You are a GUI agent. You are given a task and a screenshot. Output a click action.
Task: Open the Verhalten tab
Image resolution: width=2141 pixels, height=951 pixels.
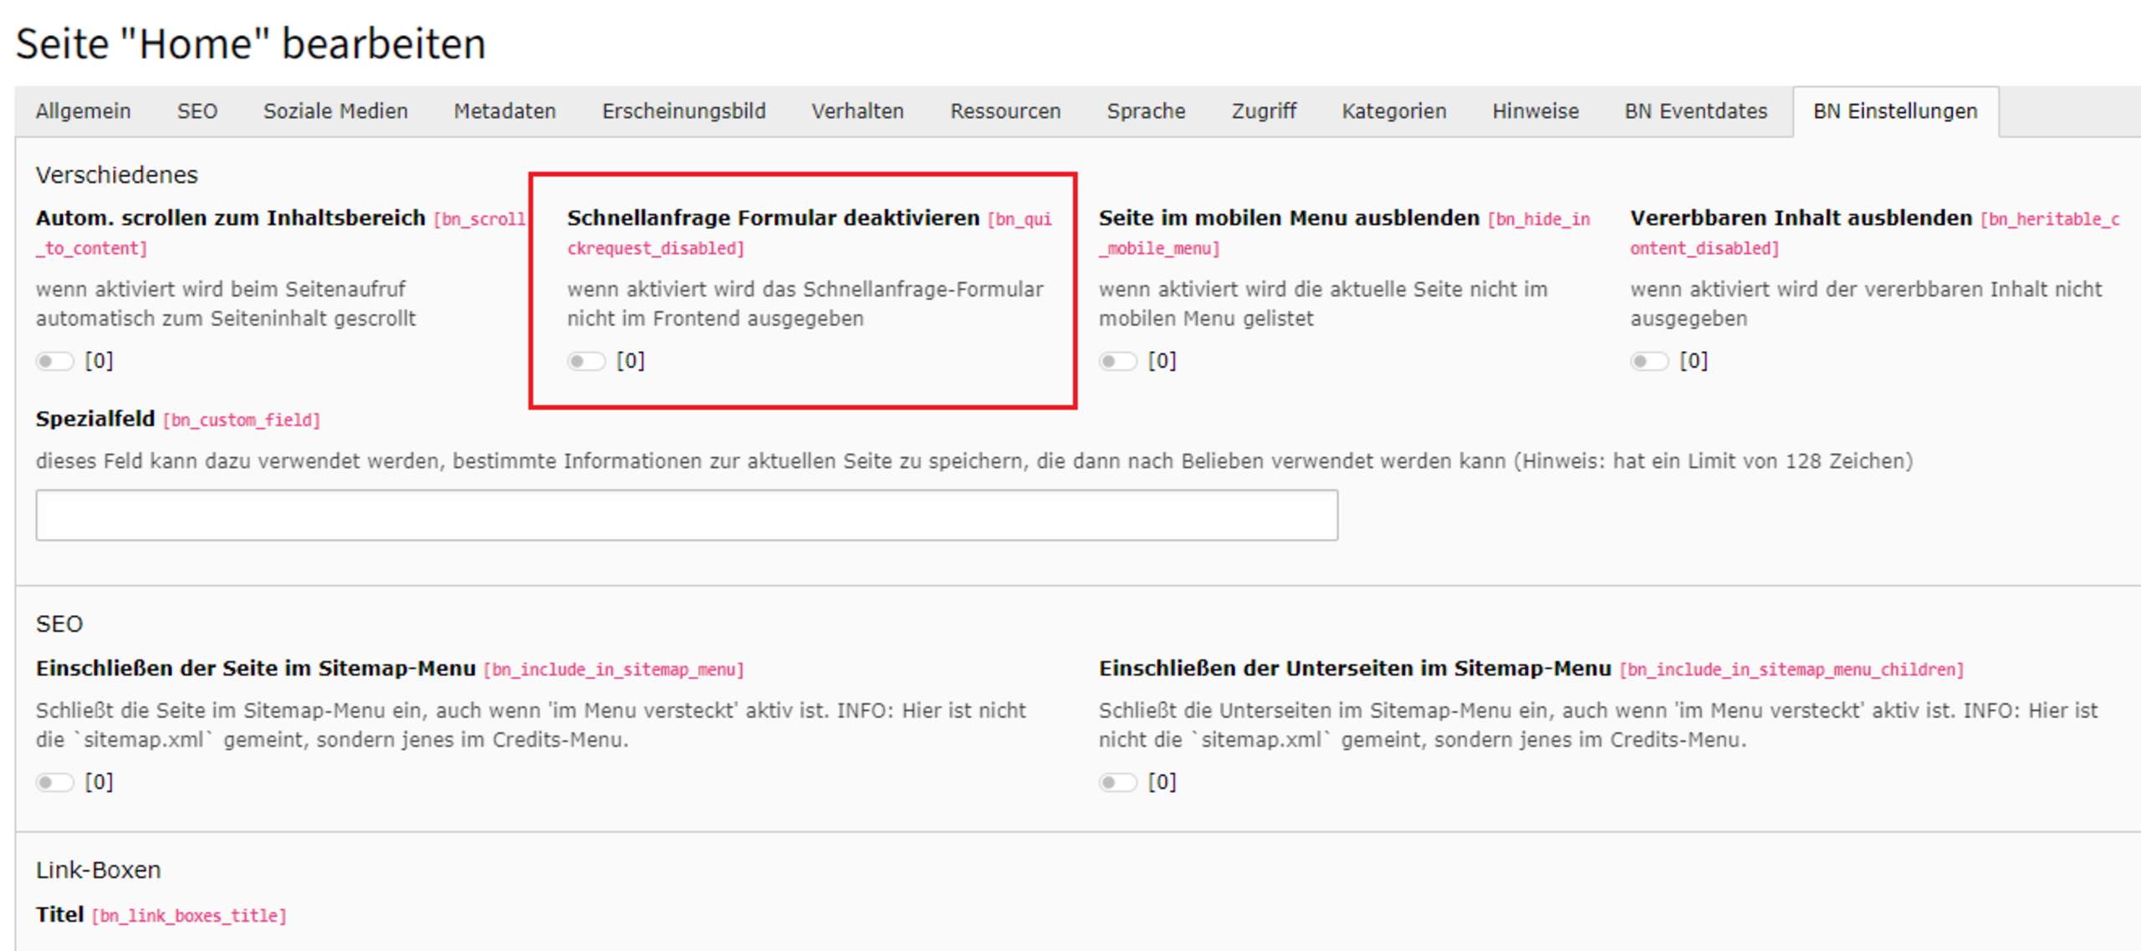(857, 111)
